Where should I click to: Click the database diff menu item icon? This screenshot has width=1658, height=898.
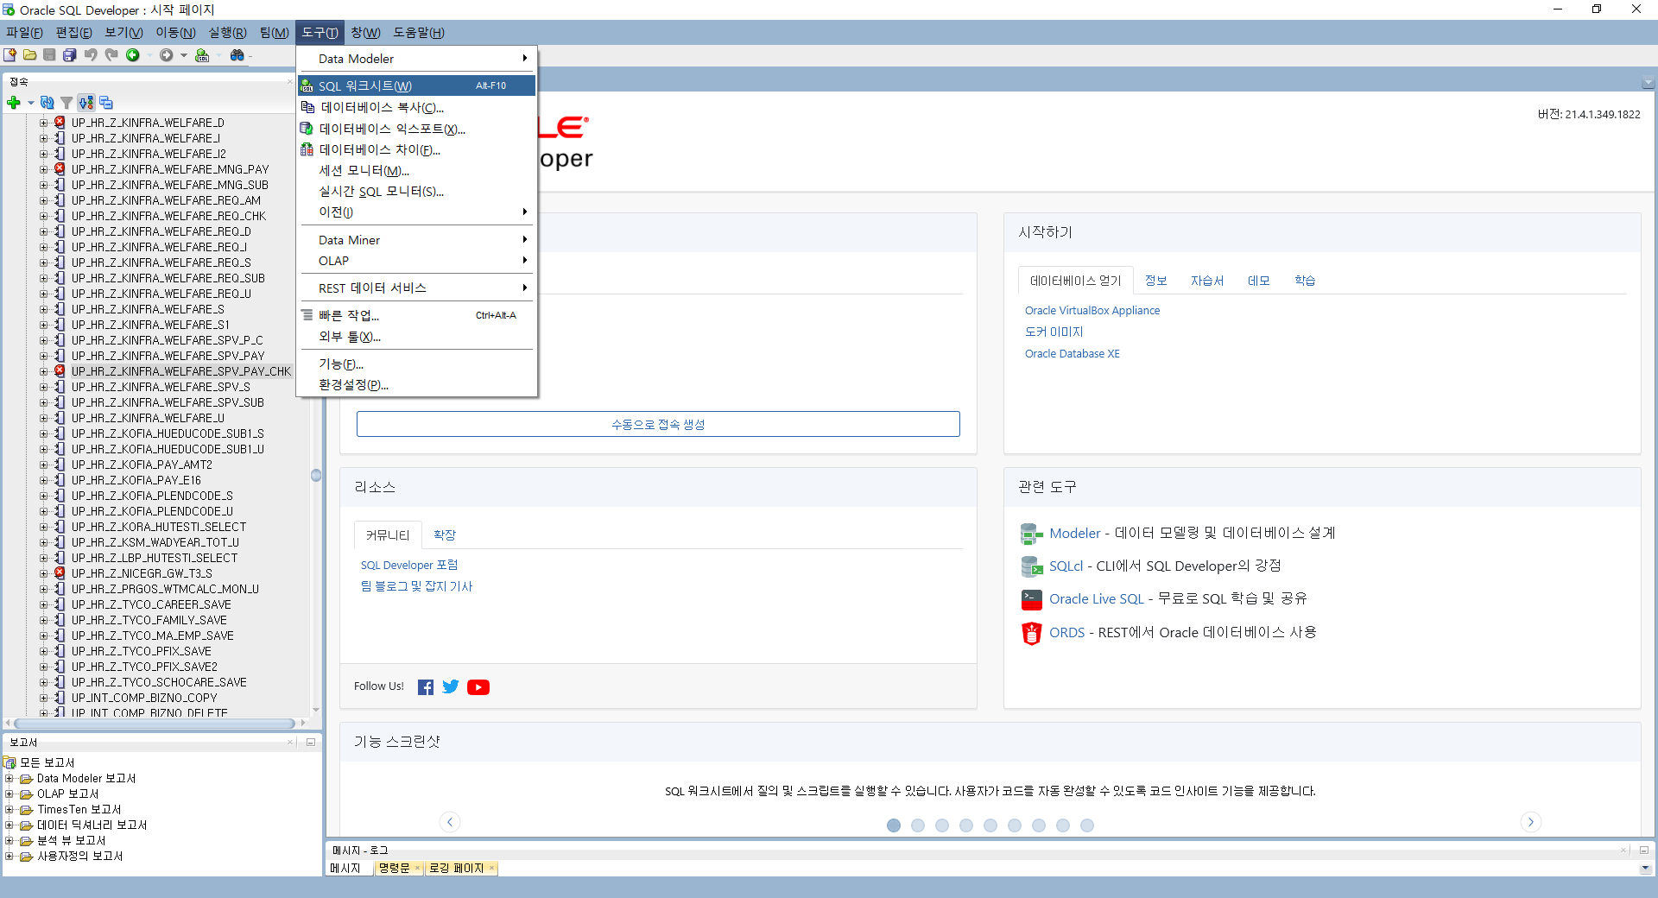point(307,149)
